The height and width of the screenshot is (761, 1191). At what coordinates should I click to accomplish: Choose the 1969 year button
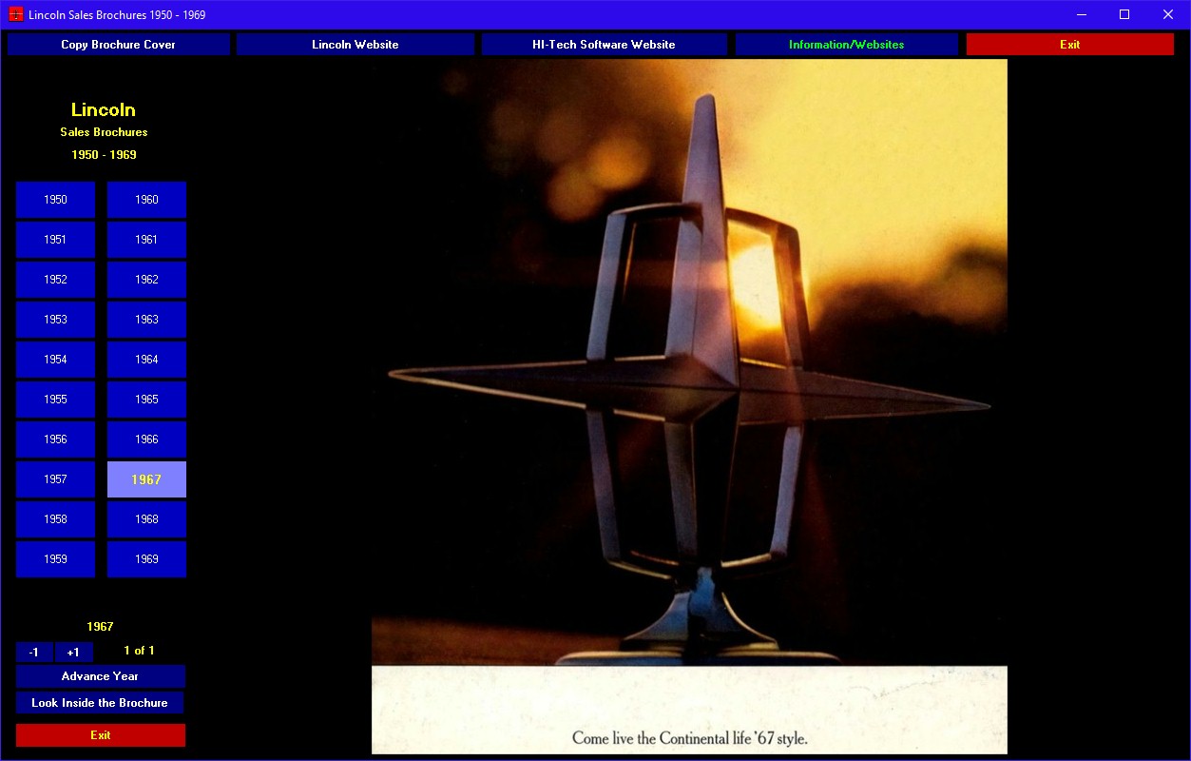click(146, 559)
